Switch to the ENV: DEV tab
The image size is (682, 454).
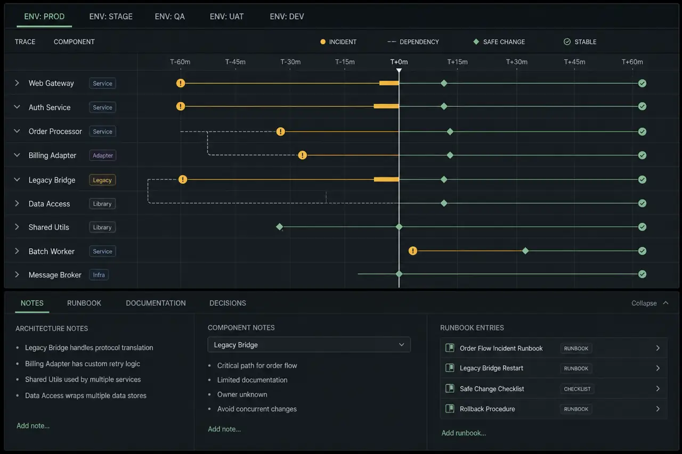click(x=287, y=16)
